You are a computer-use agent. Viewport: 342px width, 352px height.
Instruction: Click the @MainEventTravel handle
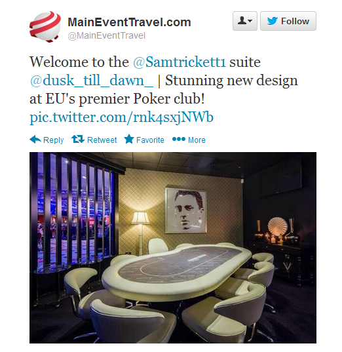click(107, 35)
